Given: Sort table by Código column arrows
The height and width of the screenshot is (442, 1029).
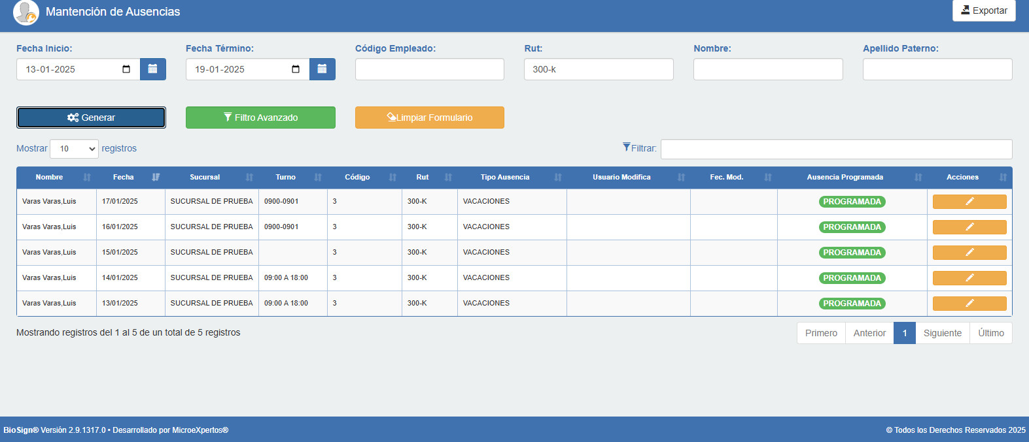Looking at the screenshot, I should pyautogui.click(x=392, y=178).
